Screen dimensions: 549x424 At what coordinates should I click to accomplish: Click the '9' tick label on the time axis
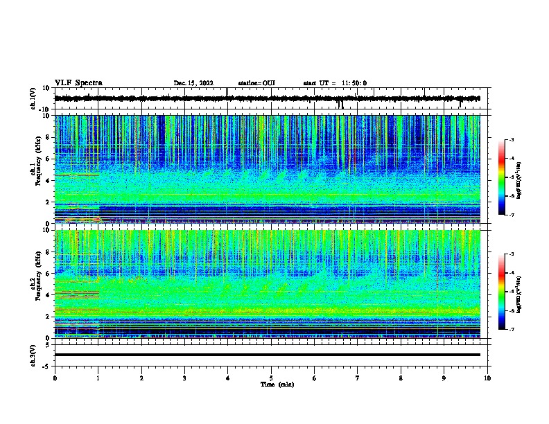[x=444, y=378]
